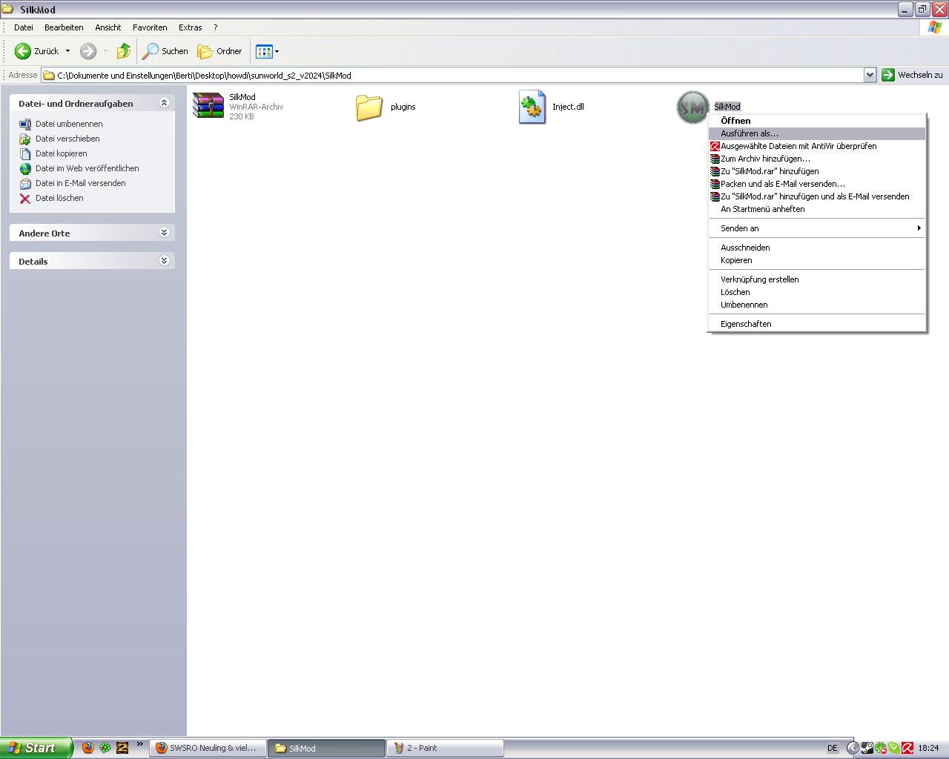
Task: Select the plugins folder icon
Action: (368, 107)
